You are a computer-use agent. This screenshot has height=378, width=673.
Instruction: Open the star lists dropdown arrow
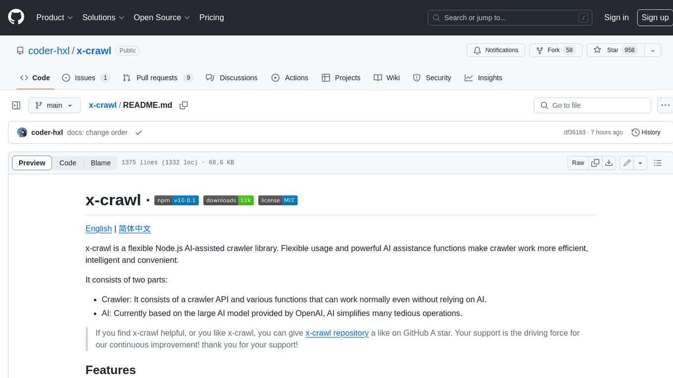(653, 50)
